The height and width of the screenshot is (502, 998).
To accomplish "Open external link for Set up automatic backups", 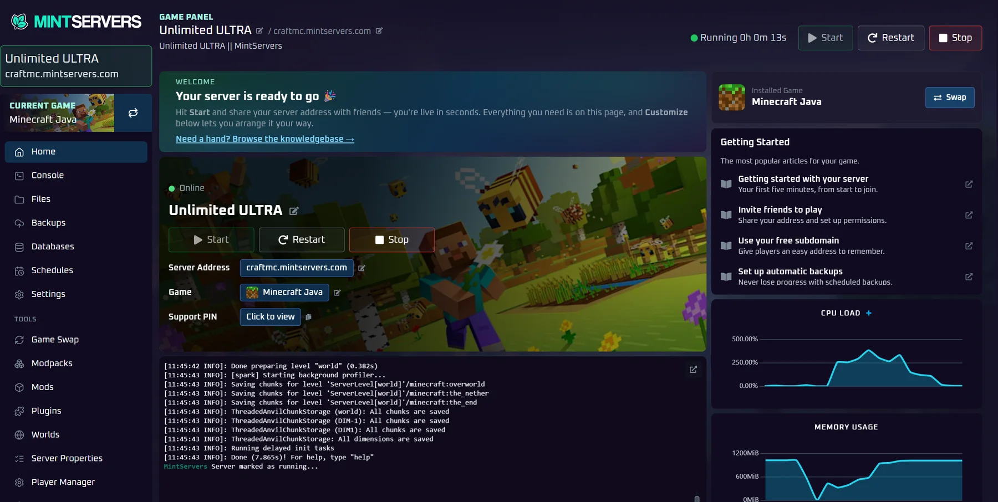I will coord(969,277).
